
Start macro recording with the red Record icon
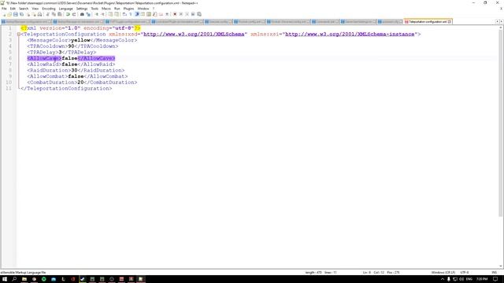[175, 14]
